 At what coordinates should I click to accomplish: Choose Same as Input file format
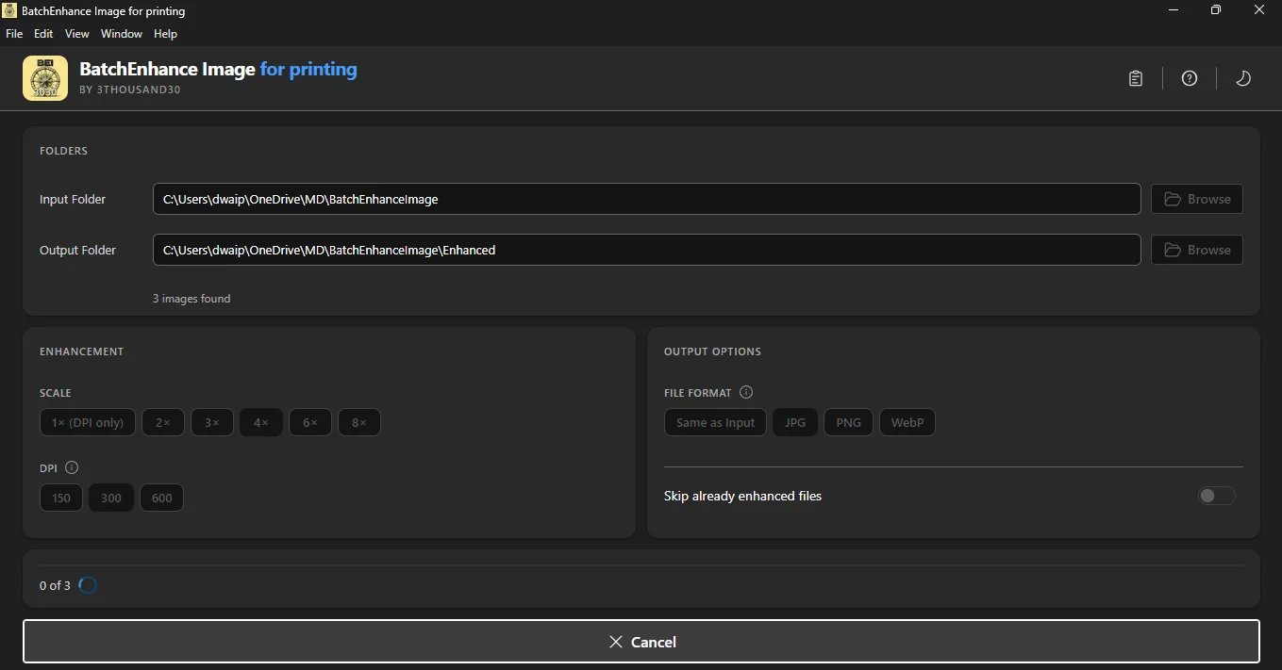tap(716, 422)
